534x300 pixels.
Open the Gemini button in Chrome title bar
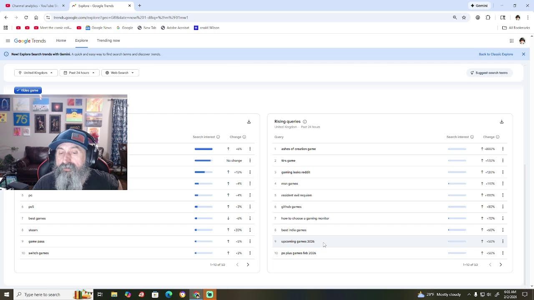[x=479, y=6]
